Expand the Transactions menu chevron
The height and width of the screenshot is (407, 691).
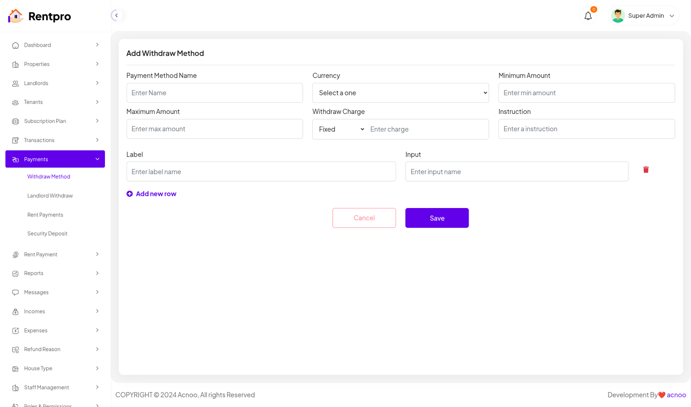click(97, 140)
